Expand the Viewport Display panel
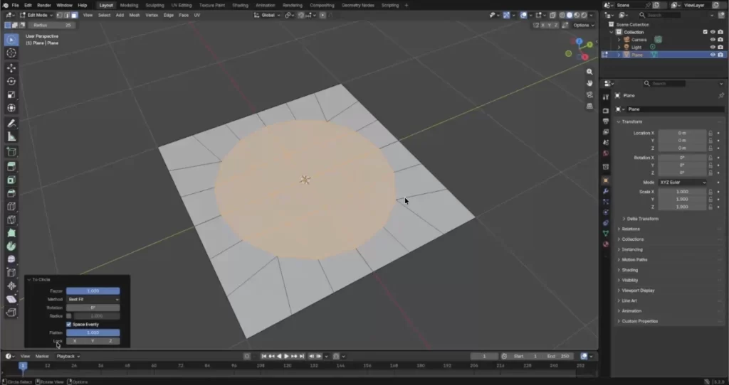 click(x=638, y=291)
